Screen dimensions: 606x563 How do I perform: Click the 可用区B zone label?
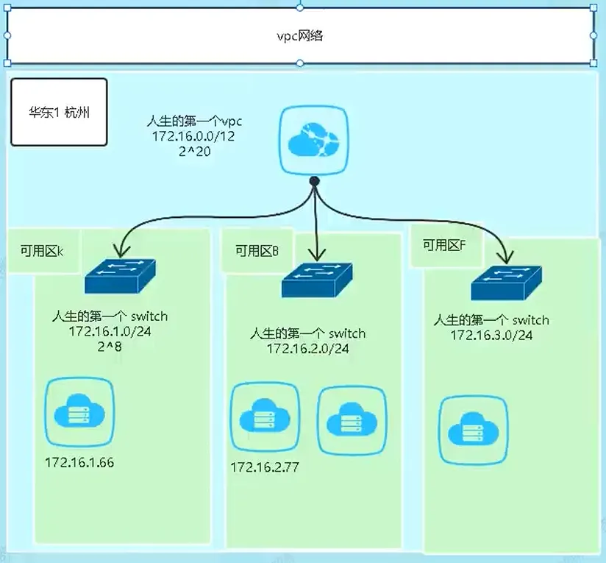(257, 251)
